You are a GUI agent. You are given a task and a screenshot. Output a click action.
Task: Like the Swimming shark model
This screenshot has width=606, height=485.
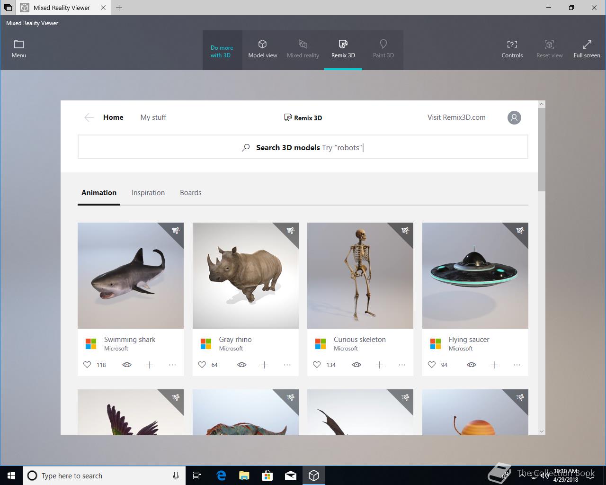tap(87, 365)
